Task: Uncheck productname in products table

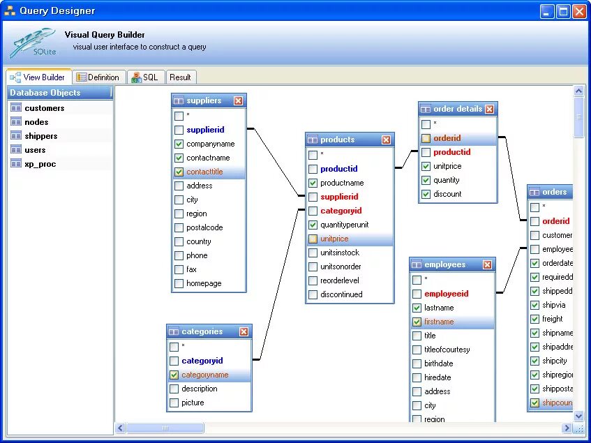Action: [313, 183]
